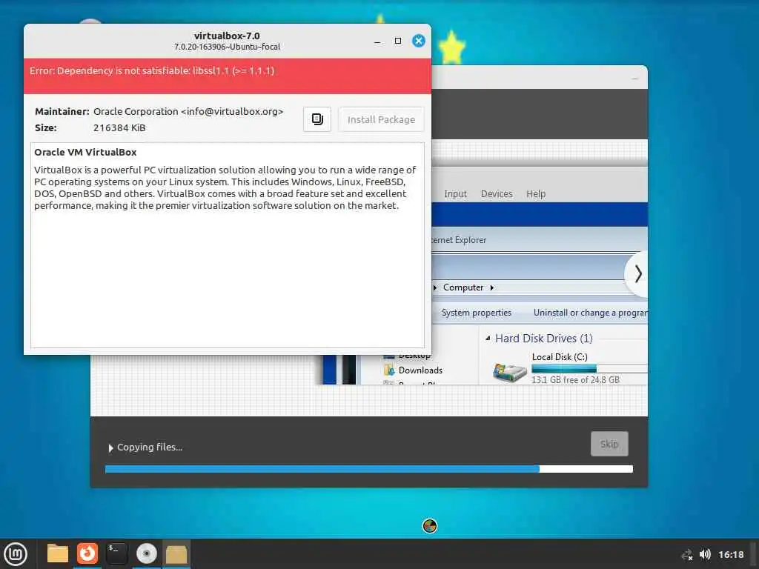Expand the Copying files disclosure triangle

[111, 448]
